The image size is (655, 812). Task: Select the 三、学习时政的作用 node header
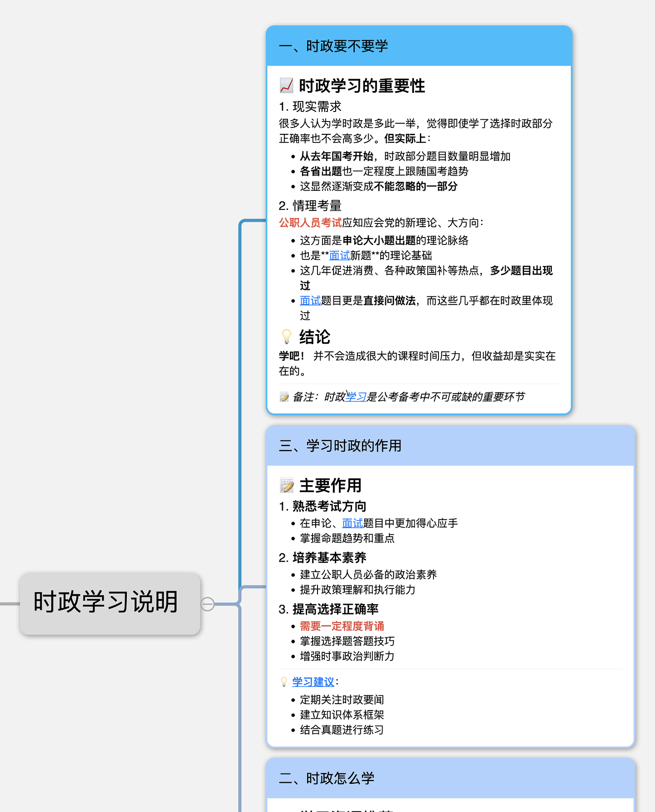coord(450,446)
